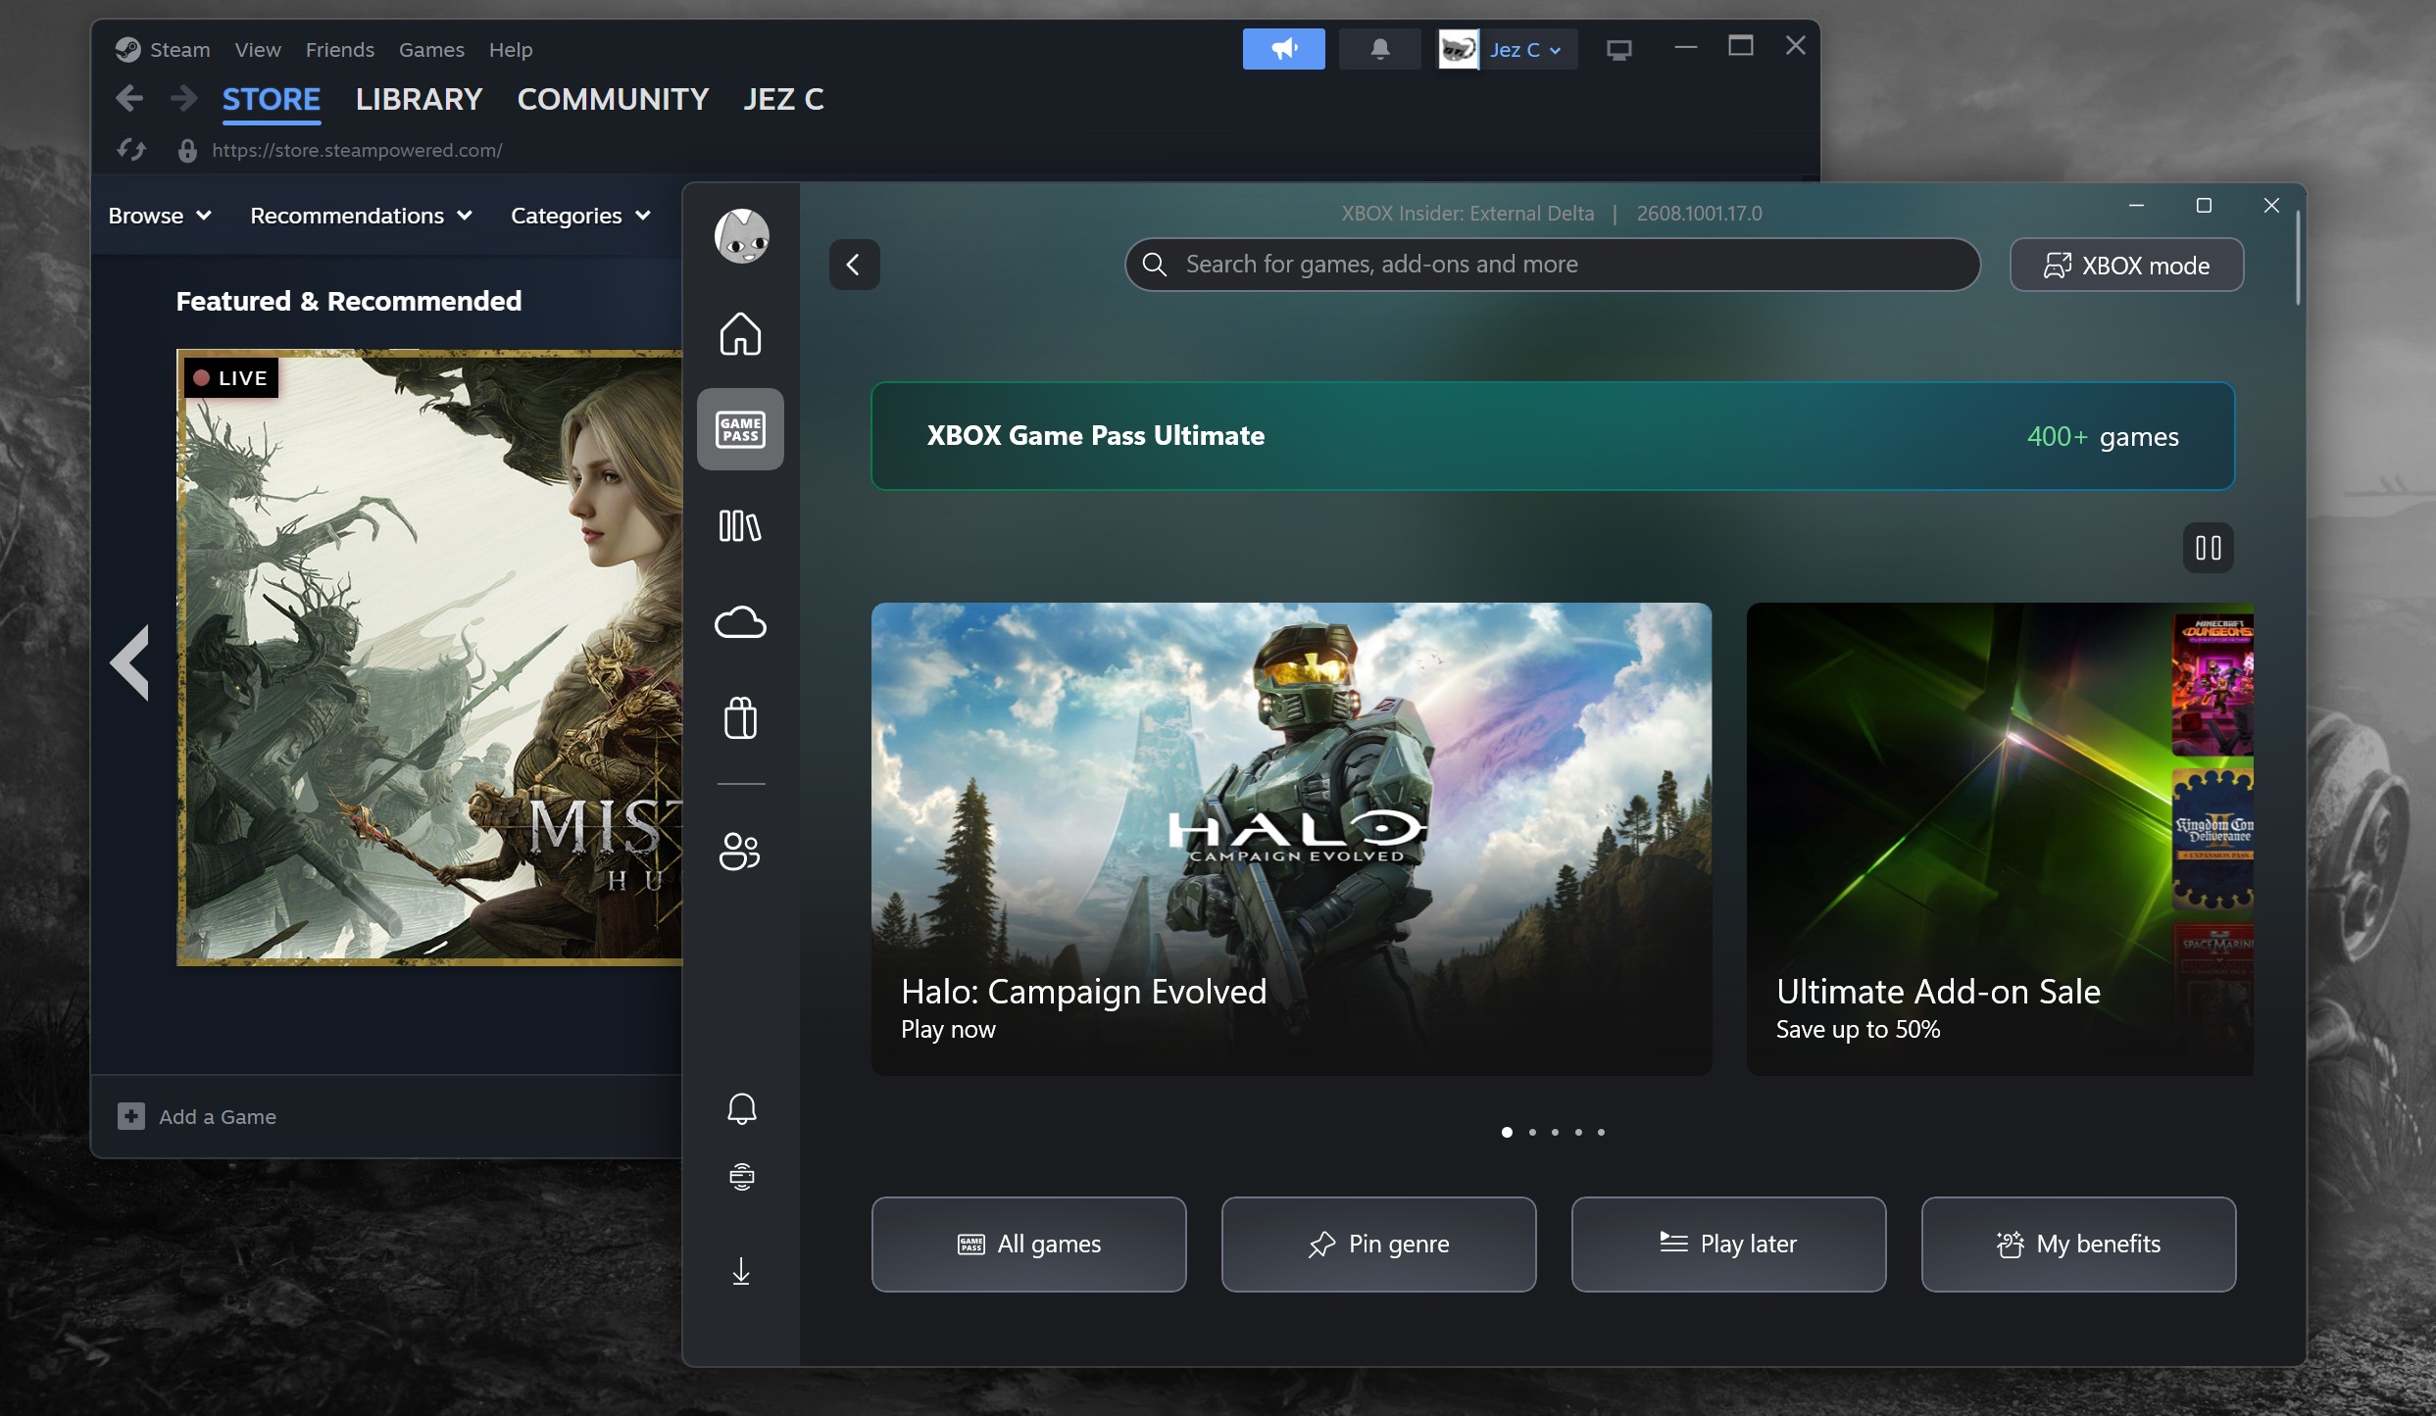
Task: Click the XBOX Game Pass Ultimate banner
Action: [x=1553, y=435]
